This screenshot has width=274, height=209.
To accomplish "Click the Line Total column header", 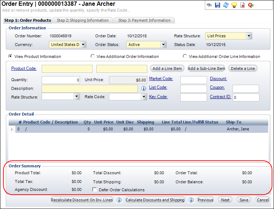I will (x=172, y=122).
